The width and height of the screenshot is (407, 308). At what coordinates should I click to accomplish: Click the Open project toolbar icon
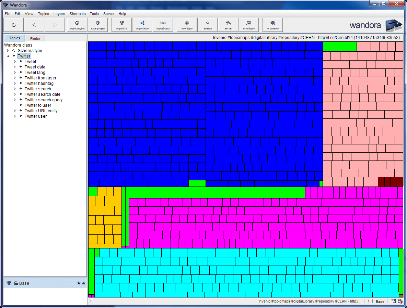pos(77,25)
